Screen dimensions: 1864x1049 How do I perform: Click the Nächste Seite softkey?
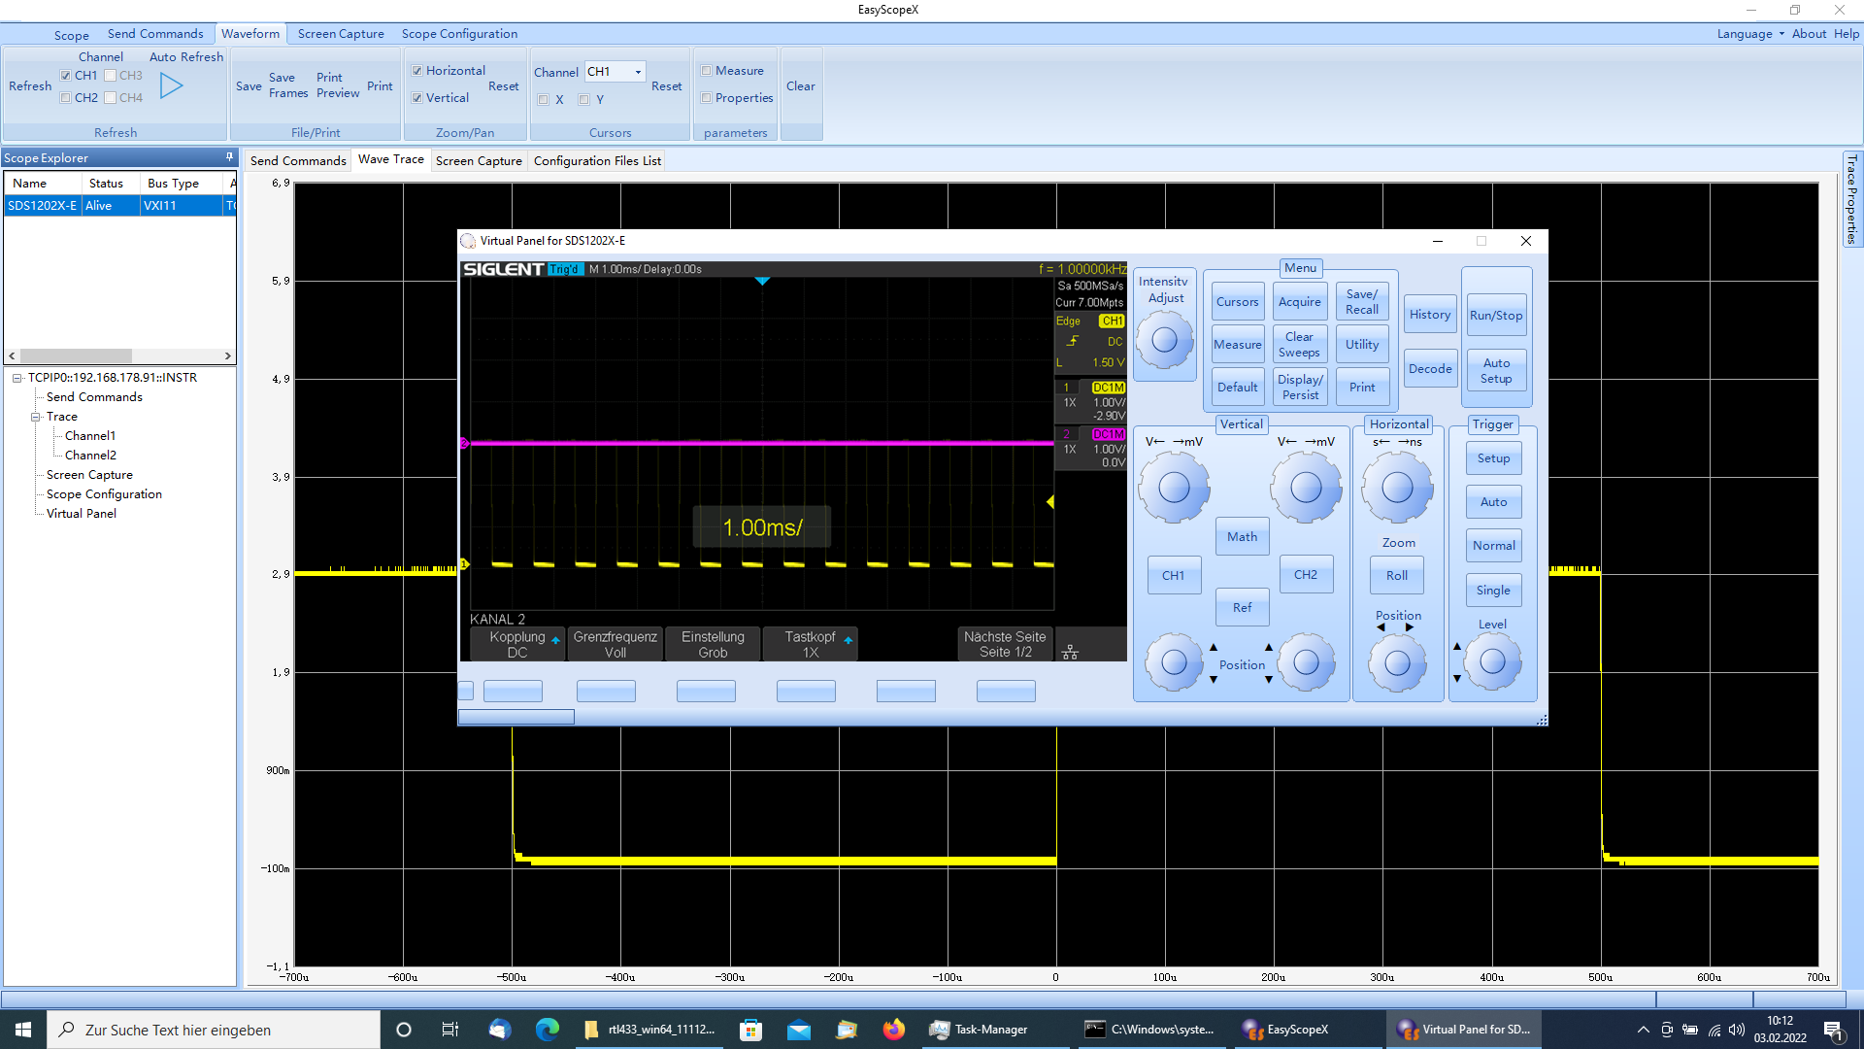click(x=1005, y=644)
